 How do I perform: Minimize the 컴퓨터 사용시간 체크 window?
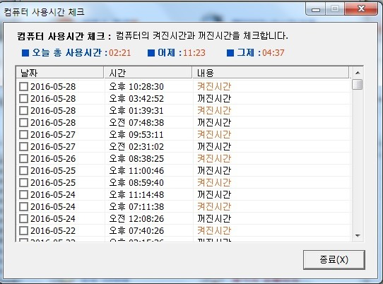pyautogui.click(x=316, y=9)
